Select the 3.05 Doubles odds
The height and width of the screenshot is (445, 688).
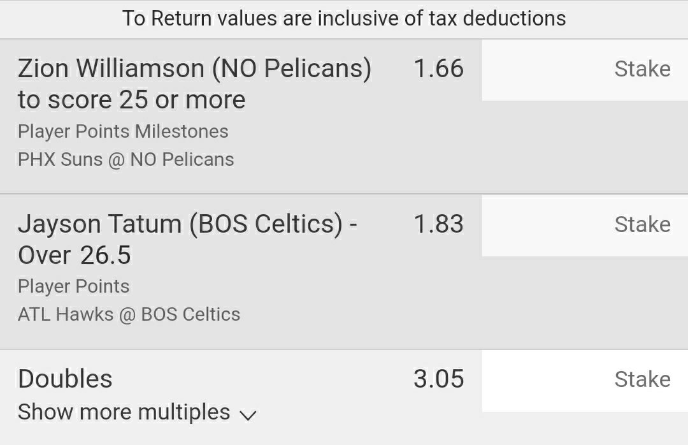coord(438,379)
